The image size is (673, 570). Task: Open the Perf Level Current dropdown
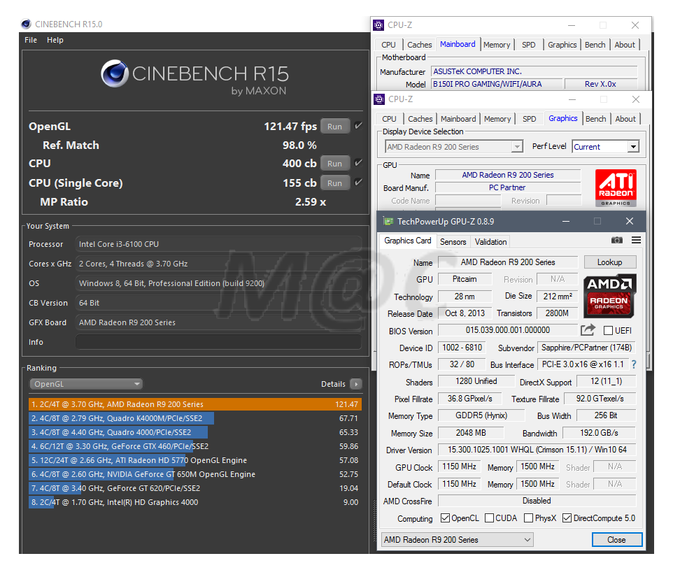(x=606, y=147)
